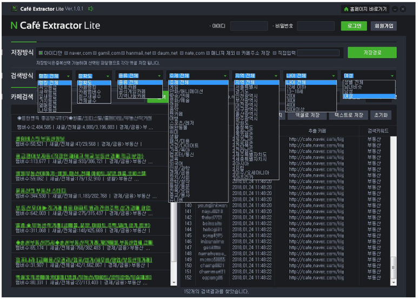Open cafe link with 멤버수:311,068
Image resolution: width=418 pixels, height=299 pixels.
click(x=83, y=225)
